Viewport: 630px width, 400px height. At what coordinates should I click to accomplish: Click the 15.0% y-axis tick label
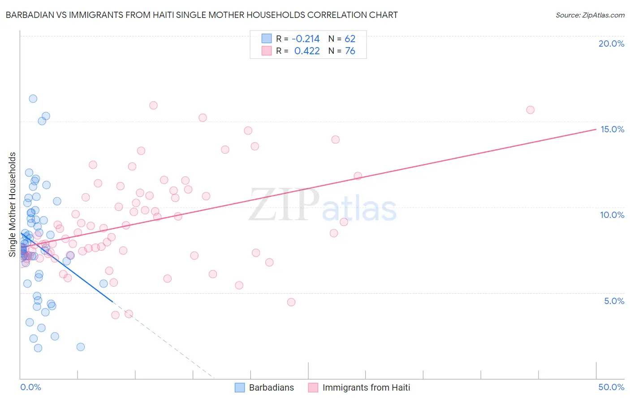612,129
